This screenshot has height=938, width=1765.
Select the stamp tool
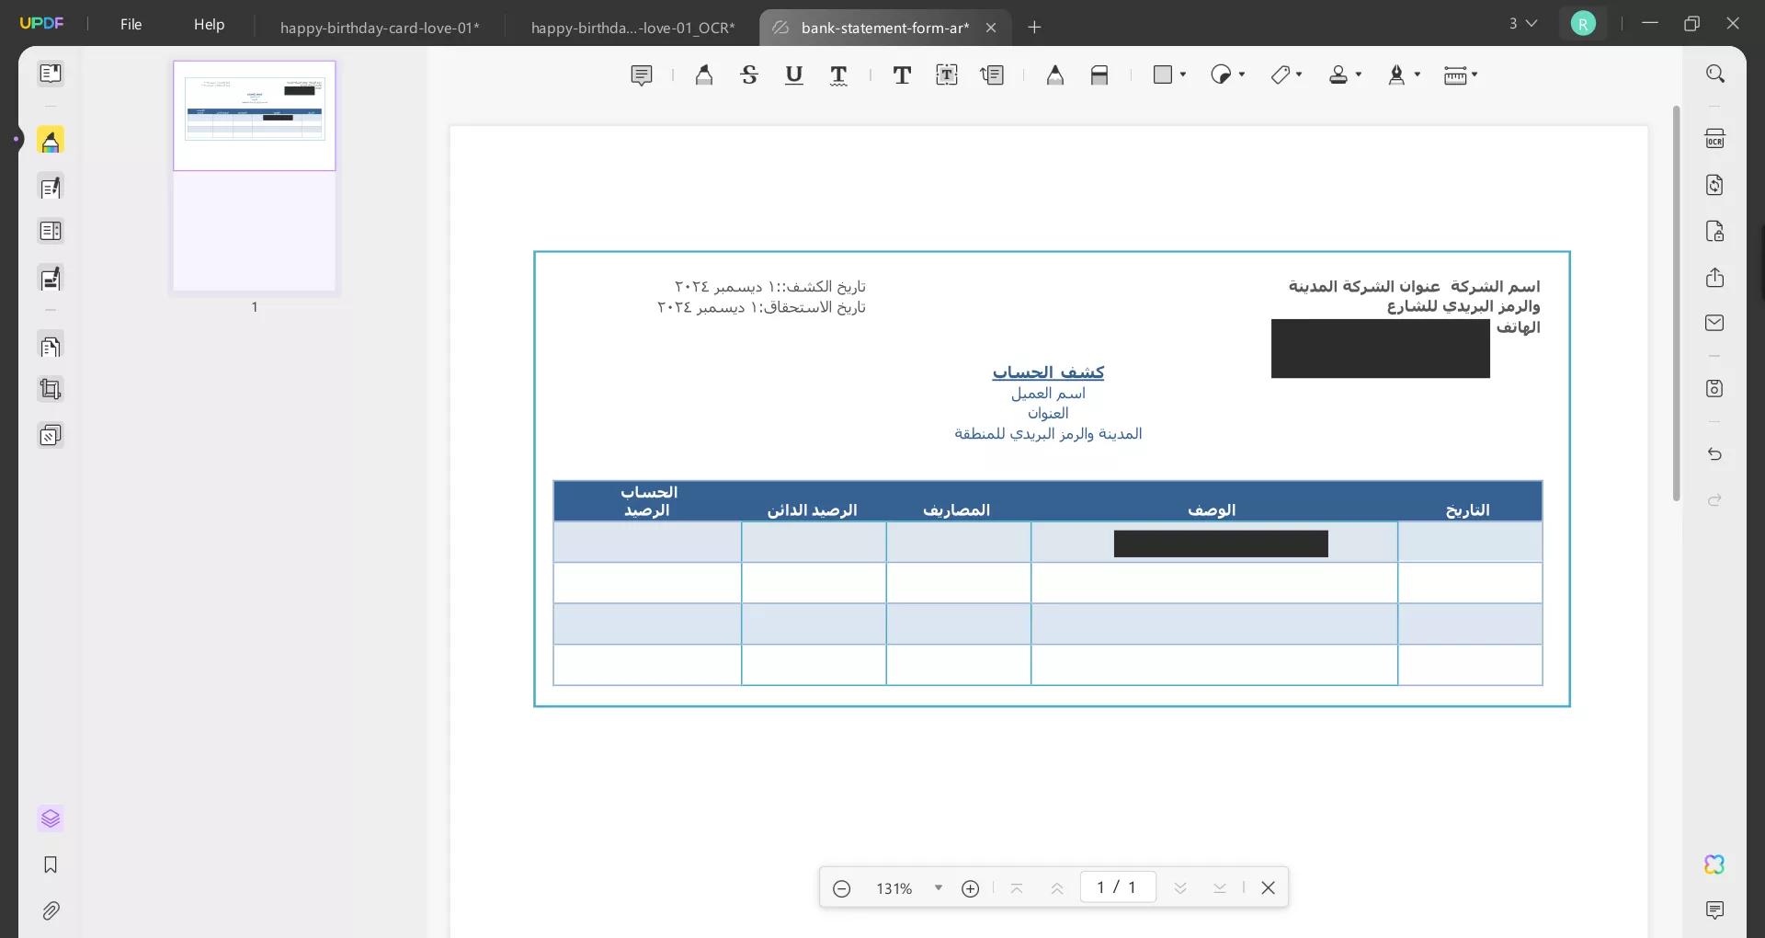point(1338,75)
